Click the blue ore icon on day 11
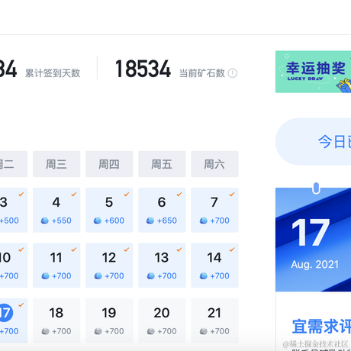Viewport: 351px width, 351px height. pos(45,276)
